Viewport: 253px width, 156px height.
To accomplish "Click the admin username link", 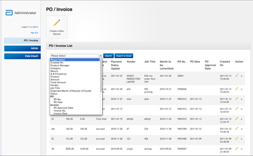I will [x=35, y=27].
